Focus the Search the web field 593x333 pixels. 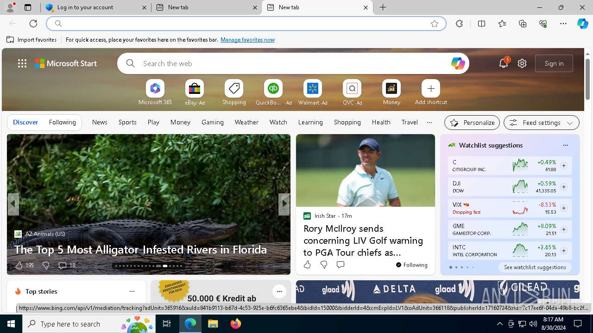coord(293,63)
